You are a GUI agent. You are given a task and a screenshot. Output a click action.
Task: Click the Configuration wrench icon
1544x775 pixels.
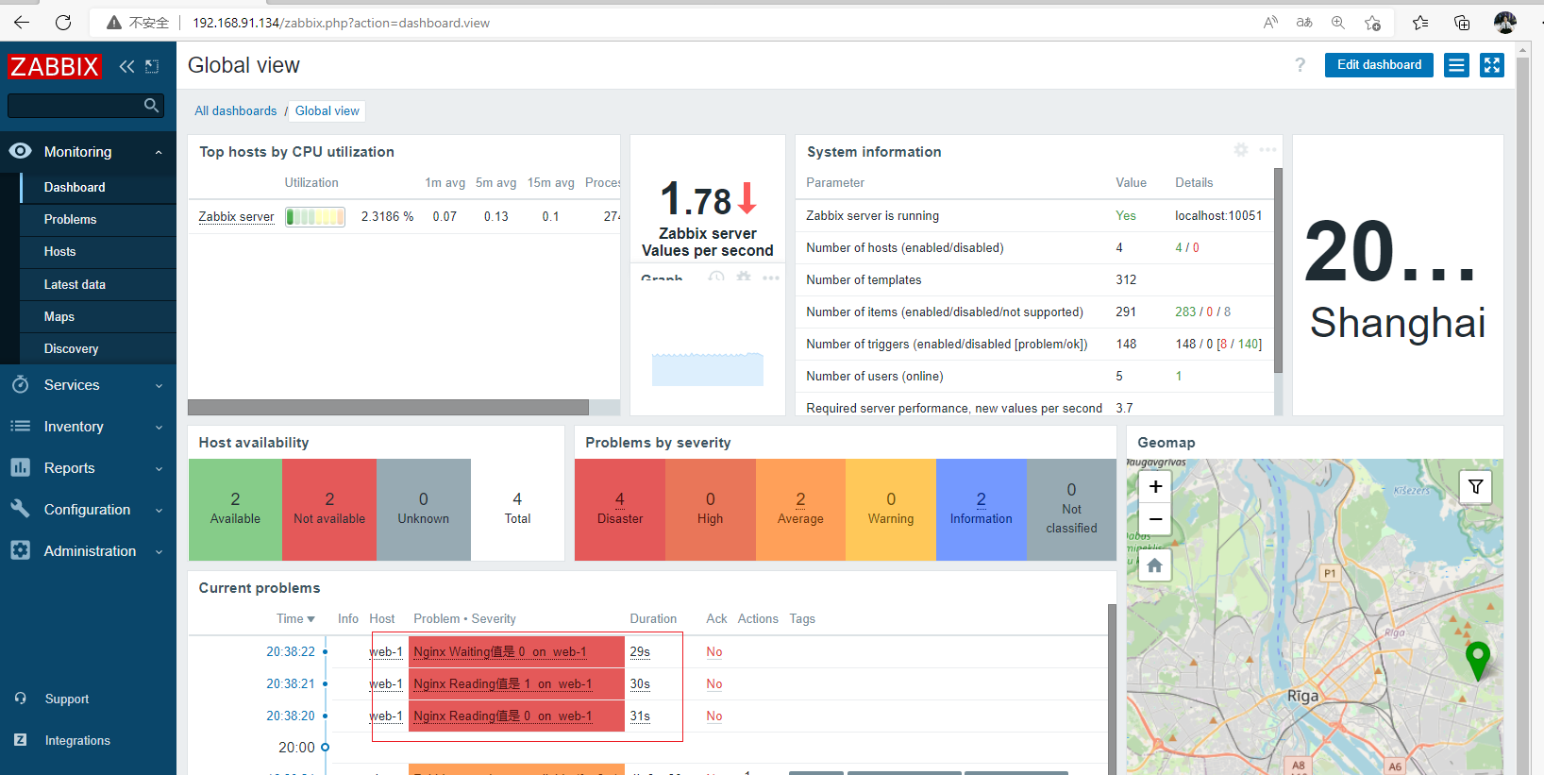coord(20,509)
